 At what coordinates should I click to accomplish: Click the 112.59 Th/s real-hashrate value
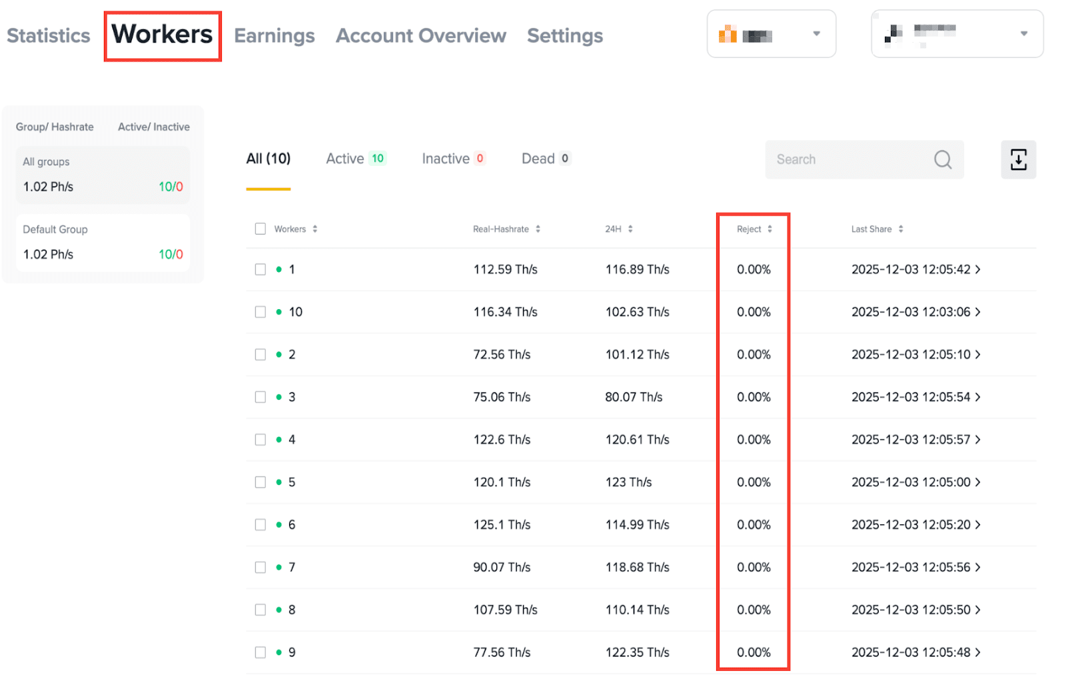(506, 269)
